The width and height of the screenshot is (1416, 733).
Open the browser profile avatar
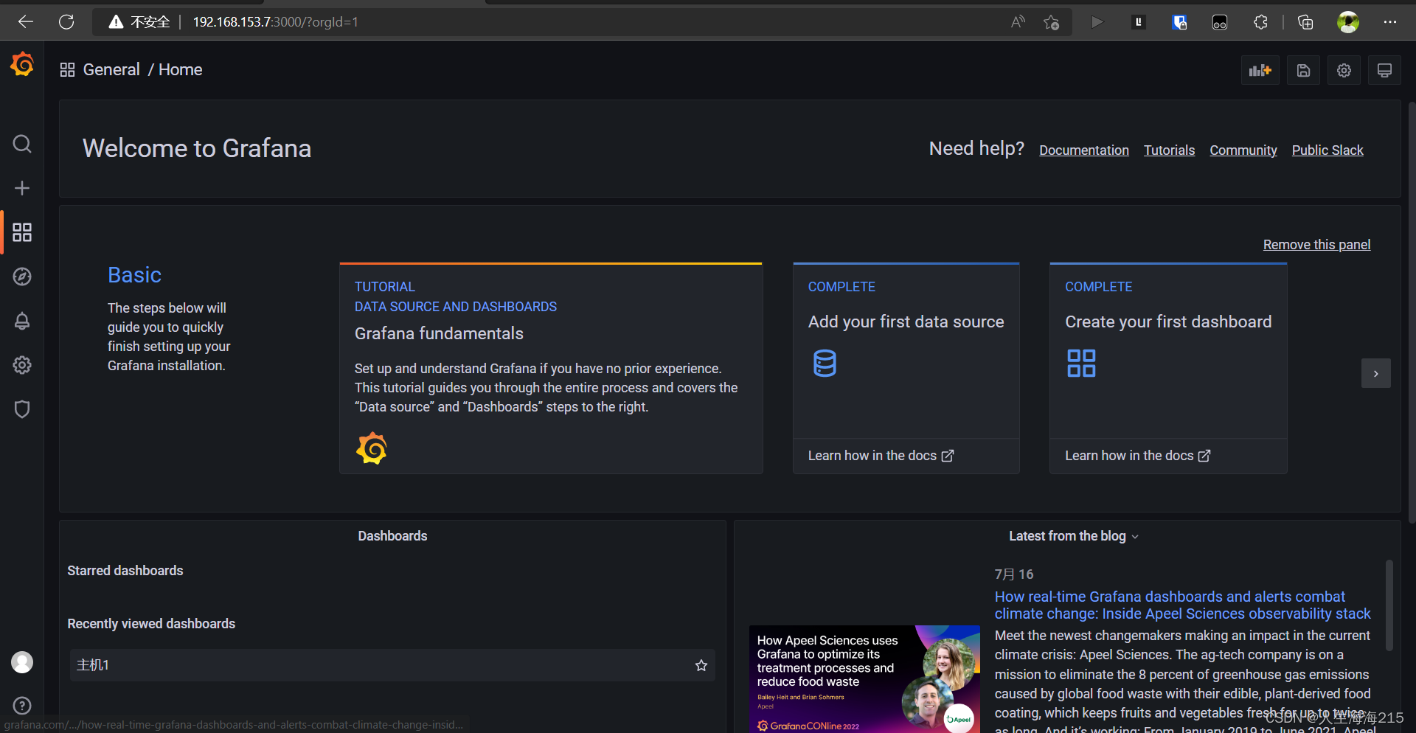pyautogui.click(x=1348, y=22)
